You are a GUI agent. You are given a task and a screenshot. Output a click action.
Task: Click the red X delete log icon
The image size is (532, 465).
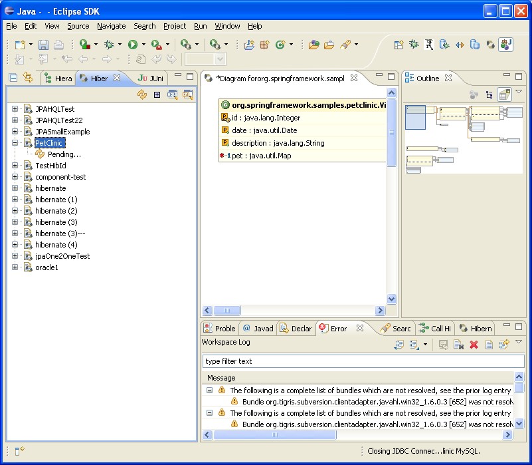[x=474, y=345]
